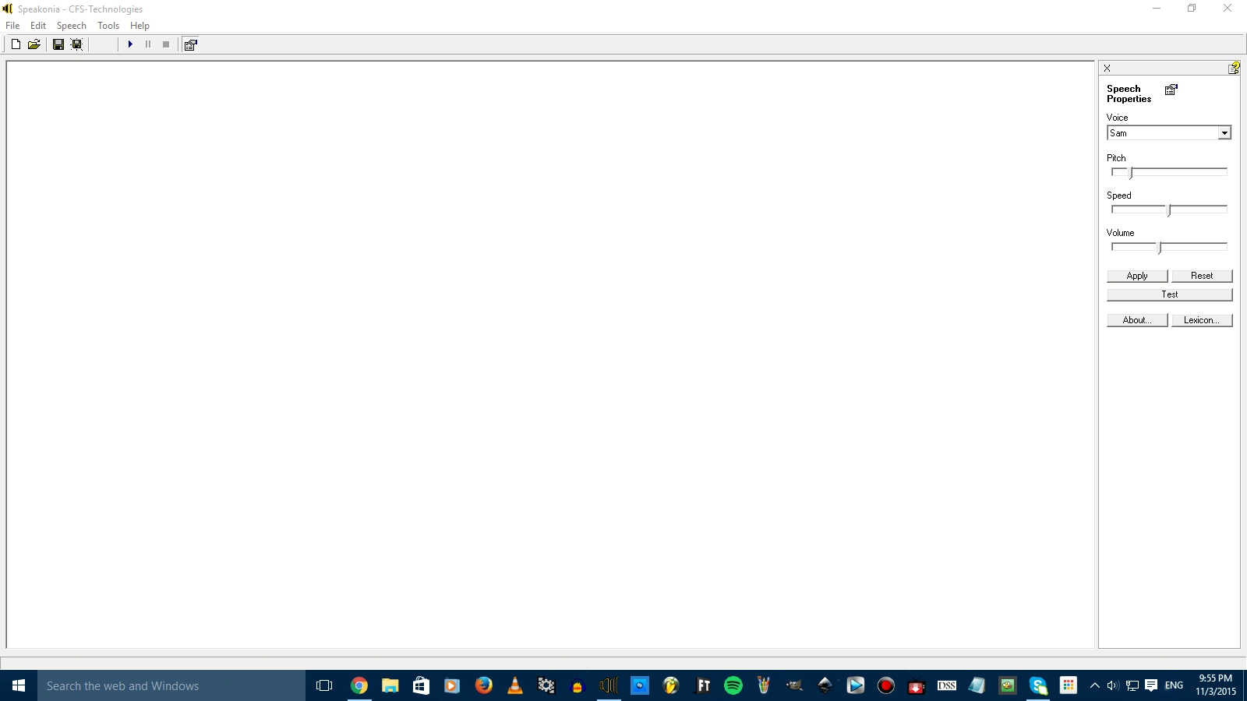Open the File menu
The height and width of the screenshot is (701, 1247).
[12, 26]
